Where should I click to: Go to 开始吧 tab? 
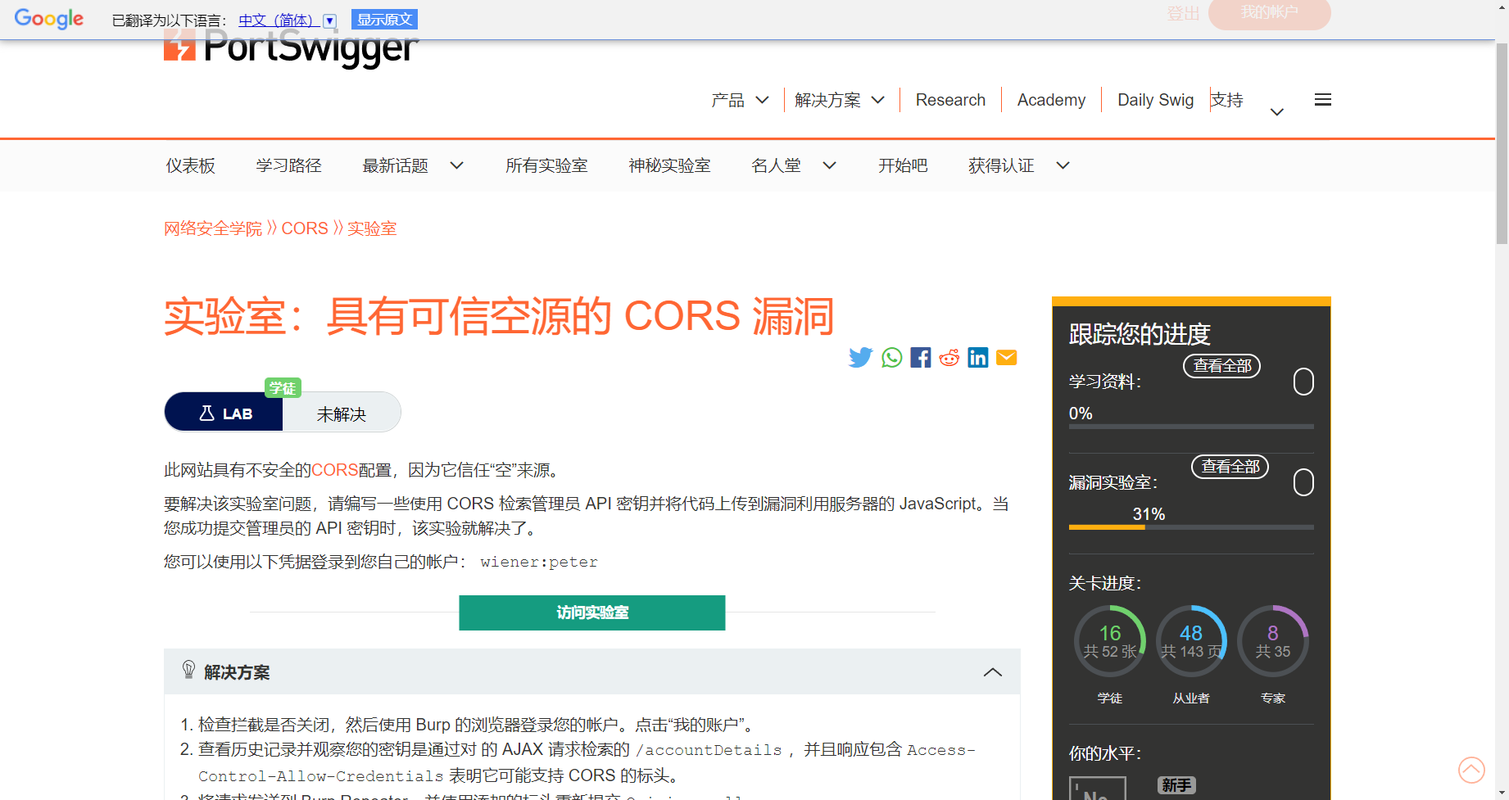903,165
